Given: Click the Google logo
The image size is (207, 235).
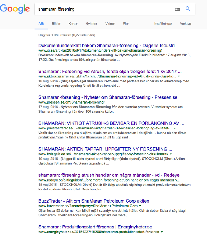Looking at the screenshot, I should pyautogui.click(x=15, y=9).
